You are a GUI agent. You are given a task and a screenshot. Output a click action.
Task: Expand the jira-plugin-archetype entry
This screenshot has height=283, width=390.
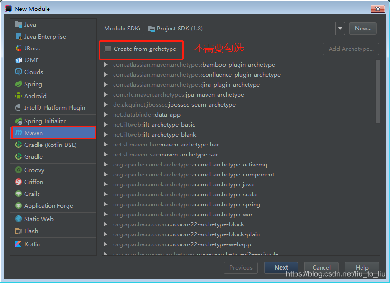pos(106,85)
